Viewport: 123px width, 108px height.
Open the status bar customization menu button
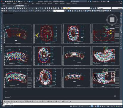pyautogui.click(x=121, y=106)
